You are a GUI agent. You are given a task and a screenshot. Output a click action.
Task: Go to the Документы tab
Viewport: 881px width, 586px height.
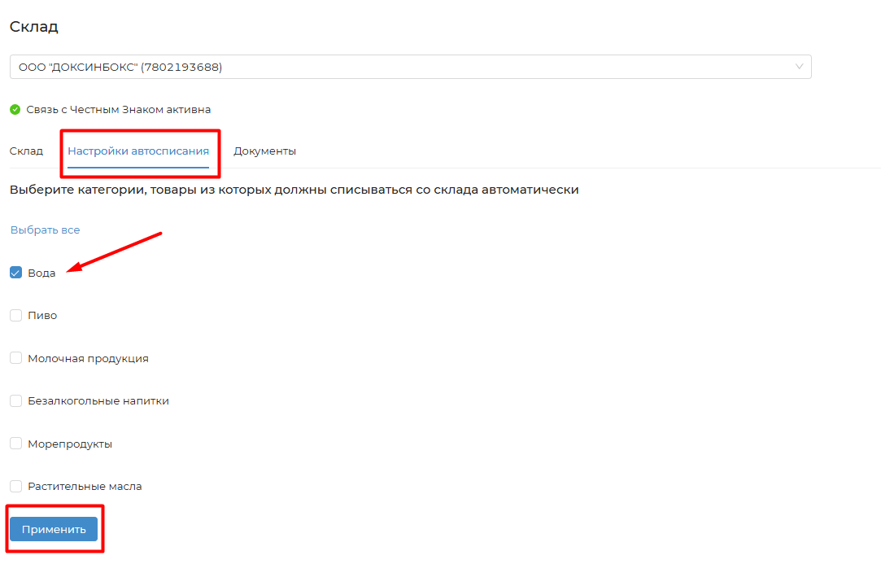point(264,151)
